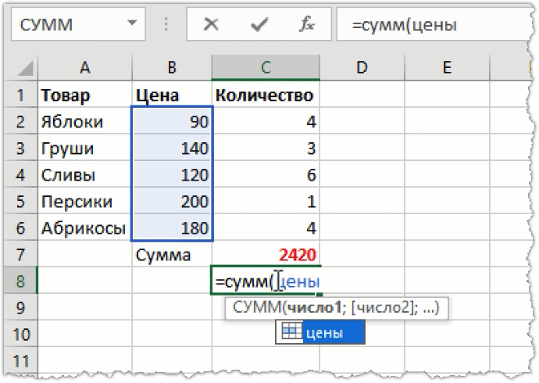Click quantity cell for Абрикосы showing 4
The width and height of the screenshot is (539, 383).
(266, 228)
